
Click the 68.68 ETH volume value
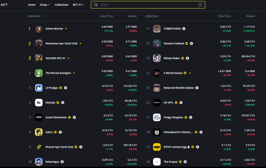[x=131, y=101]
